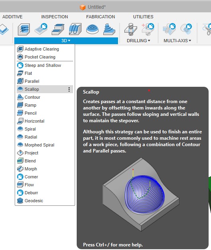This screenshot has width=211, height=250.
Task: Click the Flat toolbar icon
Action: point(58,29)
